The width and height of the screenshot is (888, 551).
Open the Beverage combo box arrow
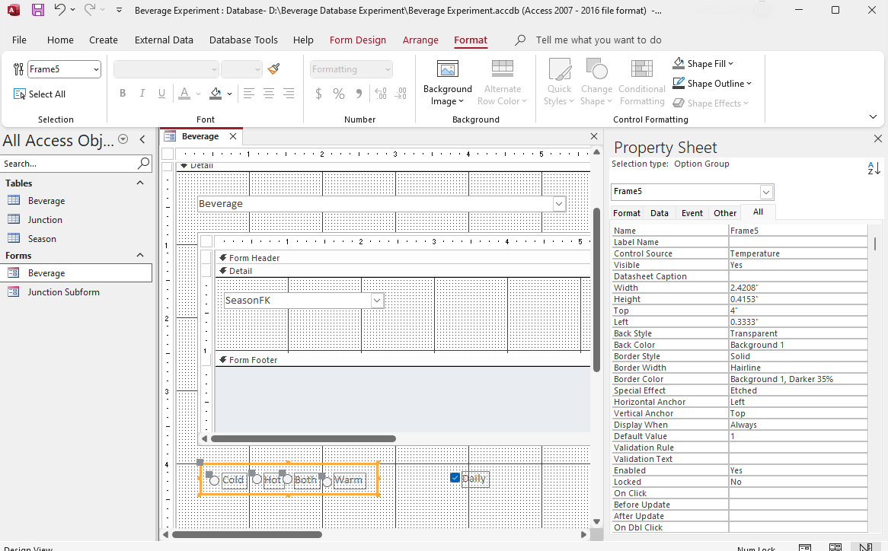click(x=559, y=204)
